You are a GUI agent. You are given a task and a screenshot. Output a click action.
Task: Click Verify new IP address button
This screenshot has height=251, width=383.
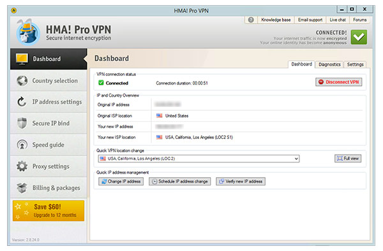point(241,182)
